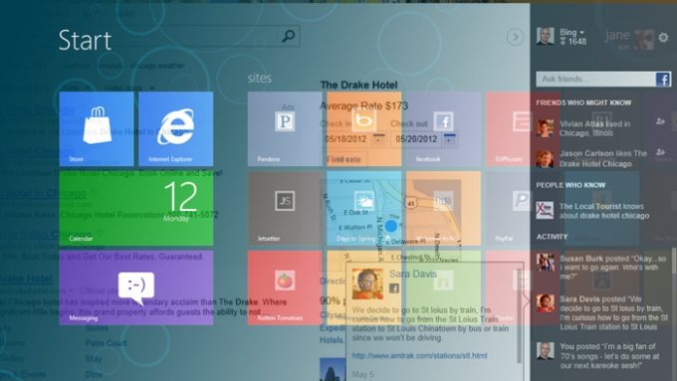
Task: Click the search magnifier icon
Action: [x=289, y=36]
